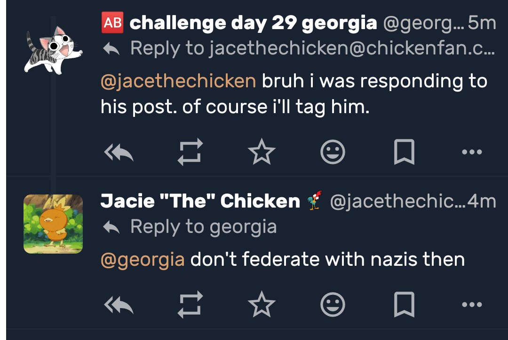Open more options menu on georgia's post

[x=472, y=152]
